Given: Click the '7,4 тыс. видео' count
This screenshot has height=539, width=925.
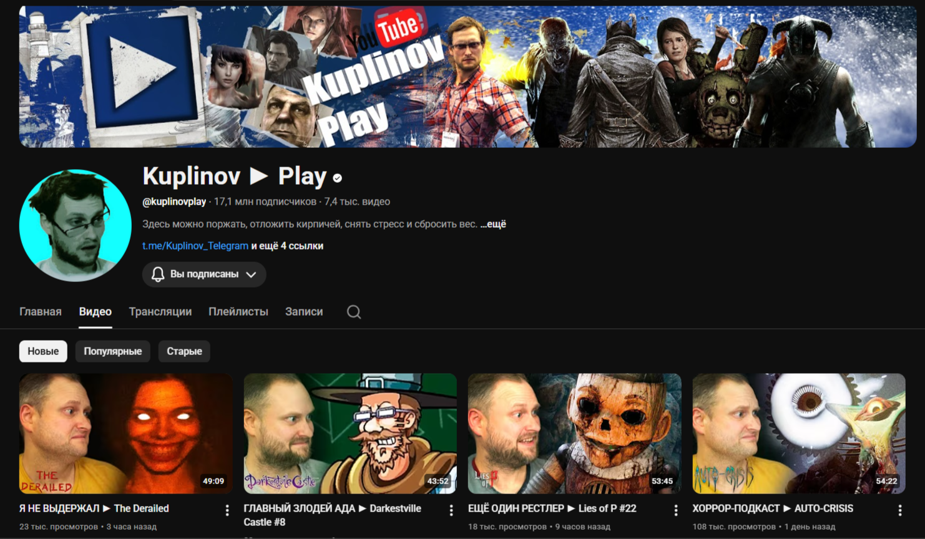Looking at the screenshot, I should point(357,202).
